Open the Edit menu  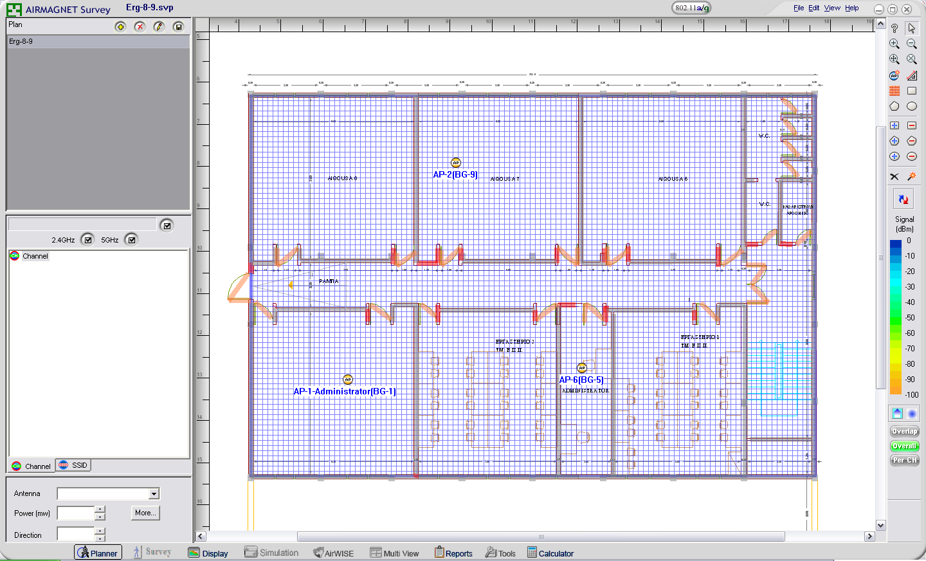click(813, 8)
